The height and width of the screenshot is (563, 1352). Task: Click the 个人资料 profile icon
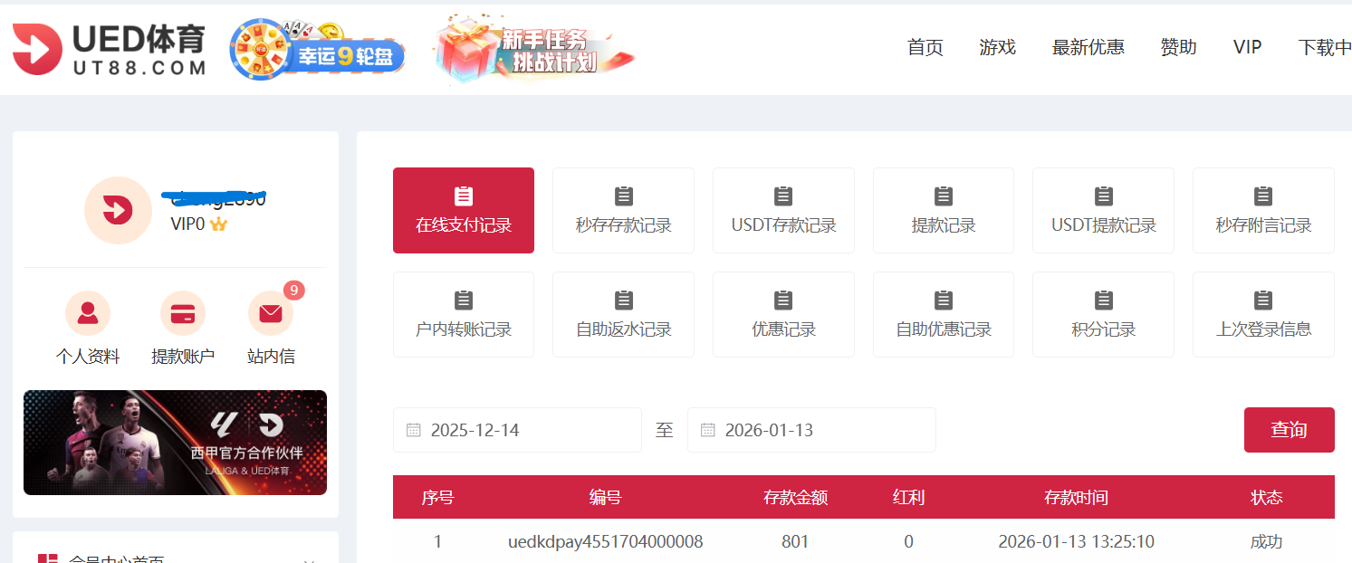pyautogui.click(x=88, y=314)
